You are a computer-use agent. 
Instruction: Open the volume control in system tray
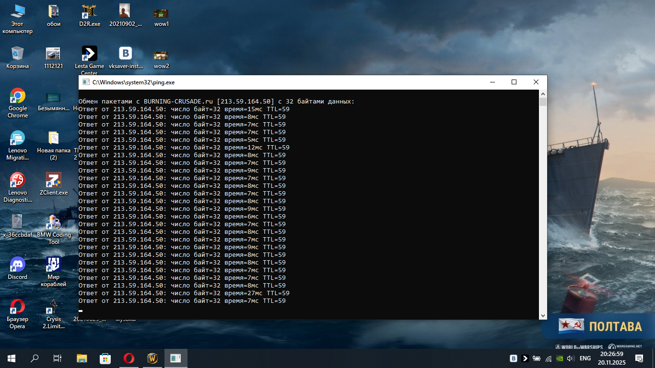tap(571, 358)
